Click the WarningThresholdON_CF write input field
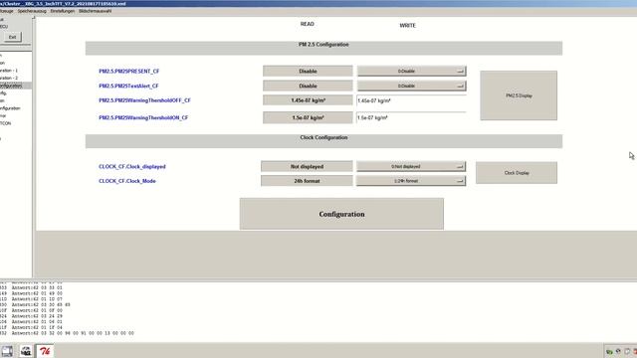The width and height of the screenshot is (637, 358). pos(411,117)
